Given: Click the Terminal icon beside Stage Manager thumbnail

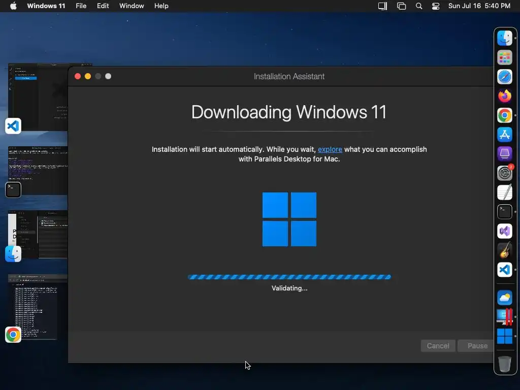Looking at the screenshot, I should (13, 190).
